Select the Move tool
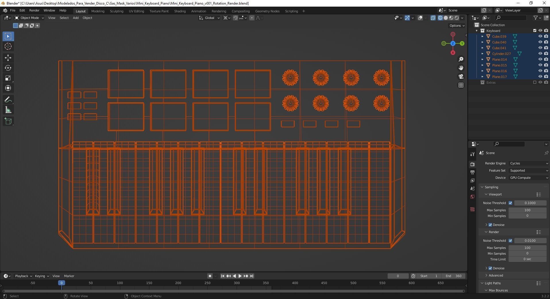 pyautogui.click(x=8, y=58)
